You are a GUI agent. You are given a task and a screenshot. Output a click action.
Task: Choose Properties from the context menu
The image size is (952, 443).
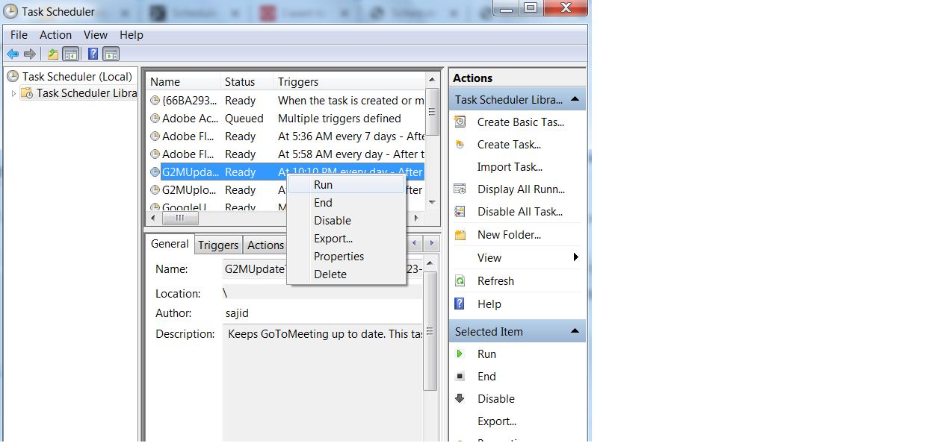[x=347, y=257]
